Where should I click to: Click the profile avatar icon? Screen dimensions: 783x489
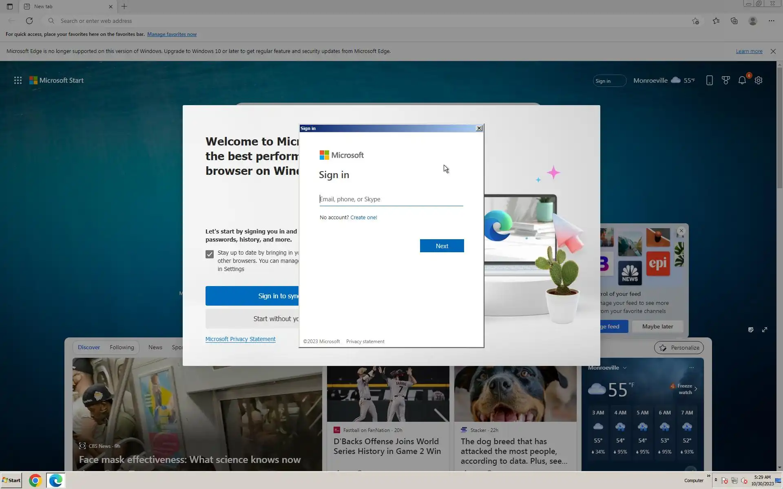point(753,21)
